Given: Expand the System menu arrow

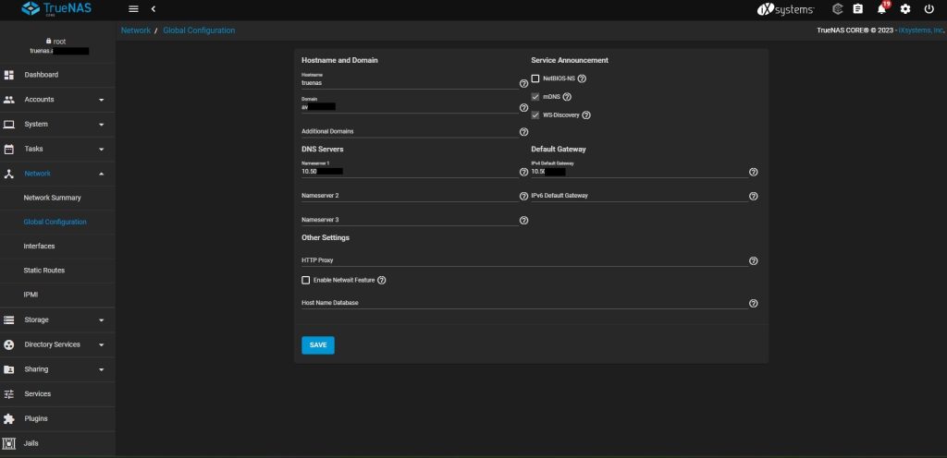Looking at the screenshot, I should (x=102, y=124).
